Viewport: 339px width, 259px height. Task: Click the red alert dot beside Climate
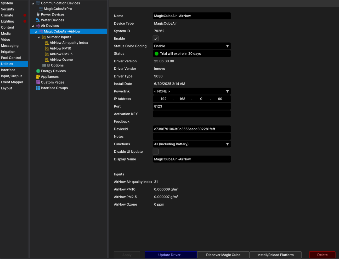[25, 15]
